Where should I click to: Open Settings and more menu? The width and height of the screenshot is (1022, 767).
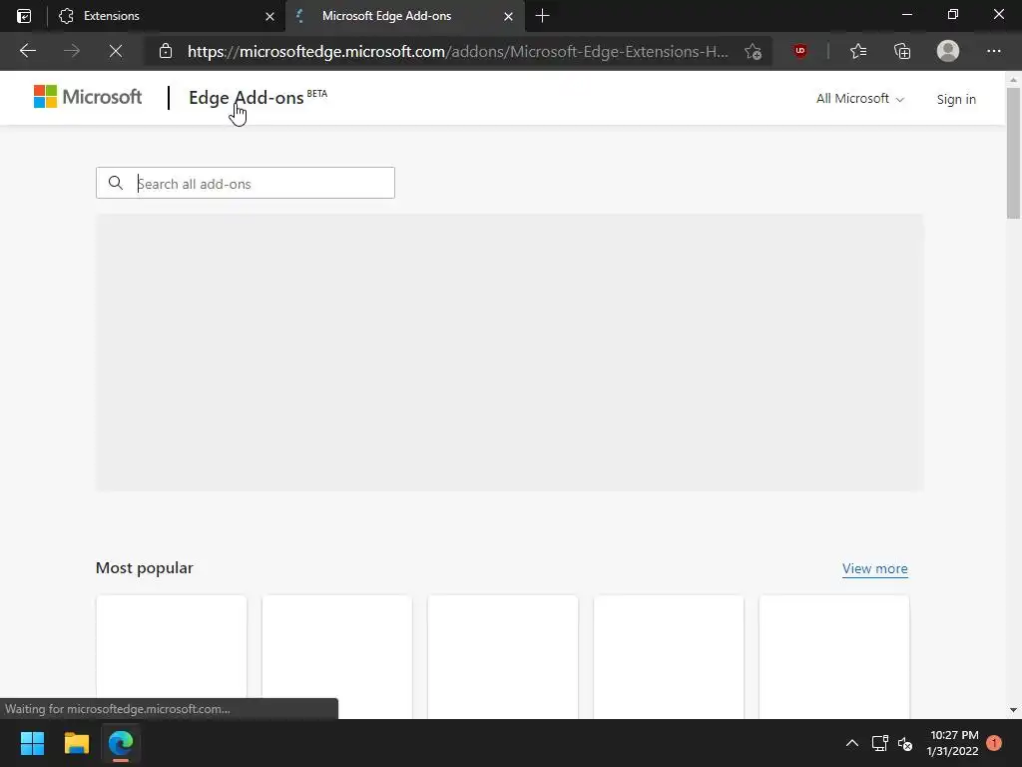(x=993, y=51)
